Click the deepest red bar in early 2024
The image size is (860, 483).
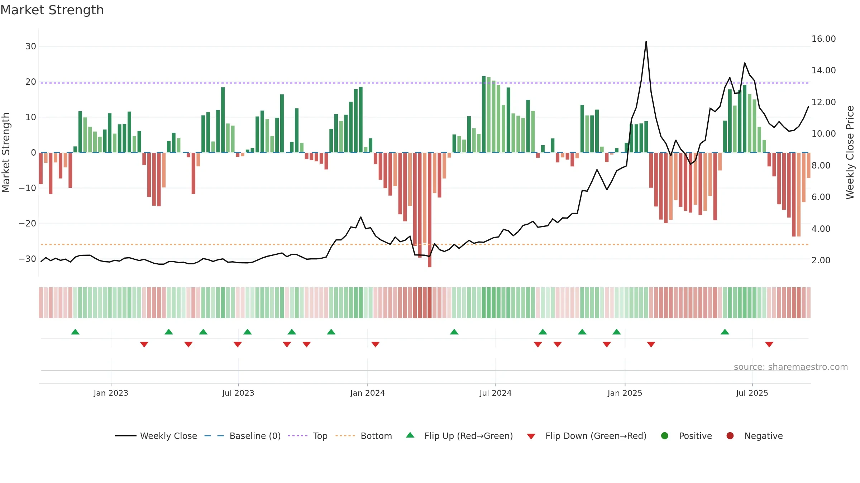pyautogui.click(x=430, y=210)
